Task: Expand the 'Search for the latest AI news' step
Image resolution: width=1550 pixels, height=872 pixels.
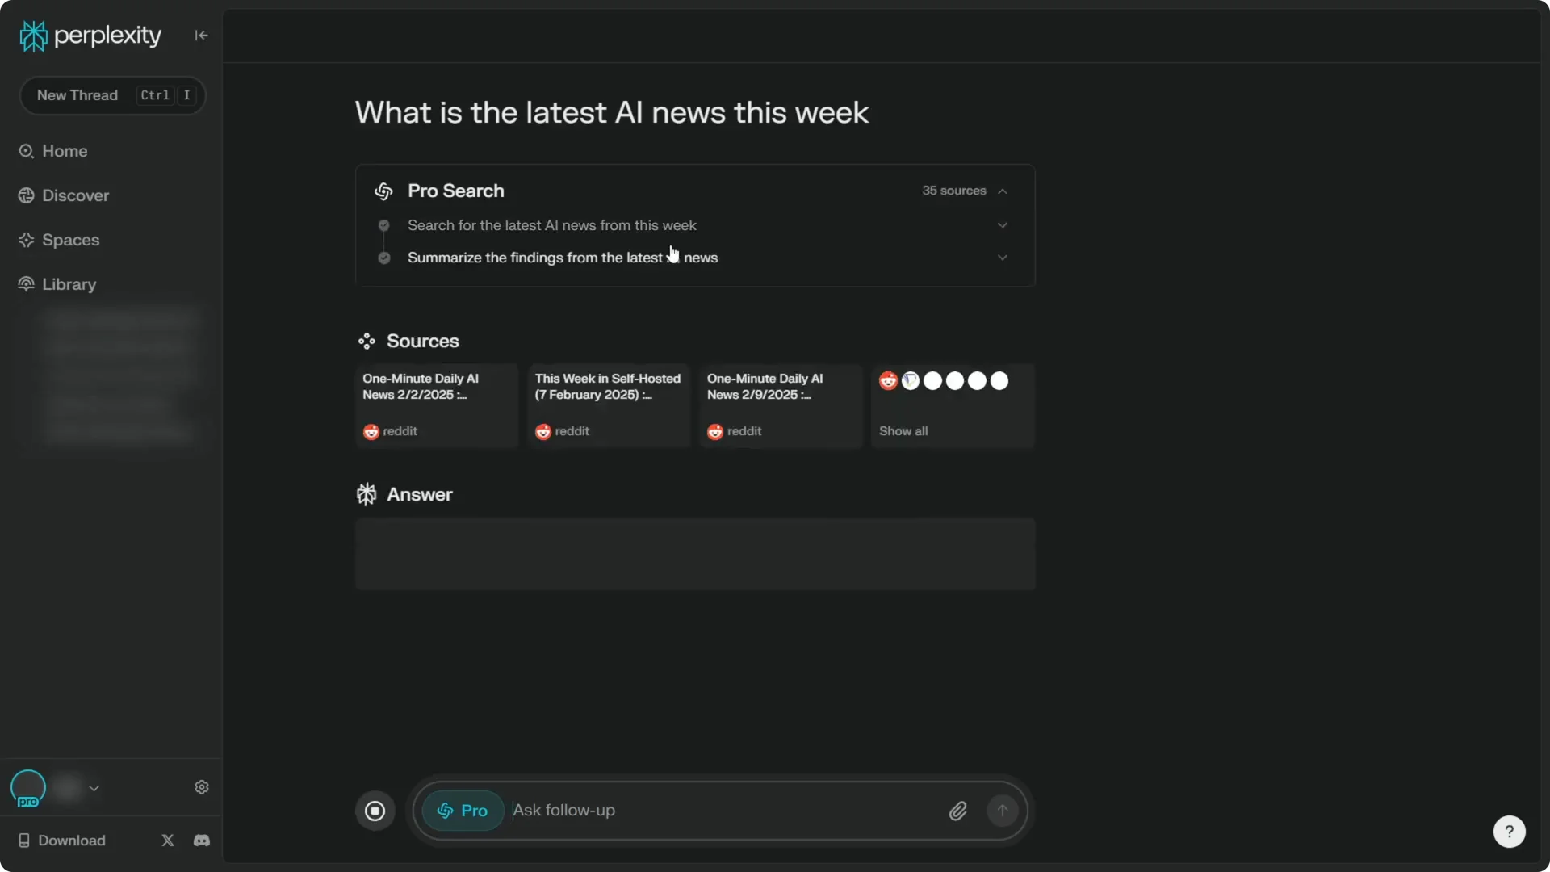Action: pyautogui.click(x=1002, y=225)
